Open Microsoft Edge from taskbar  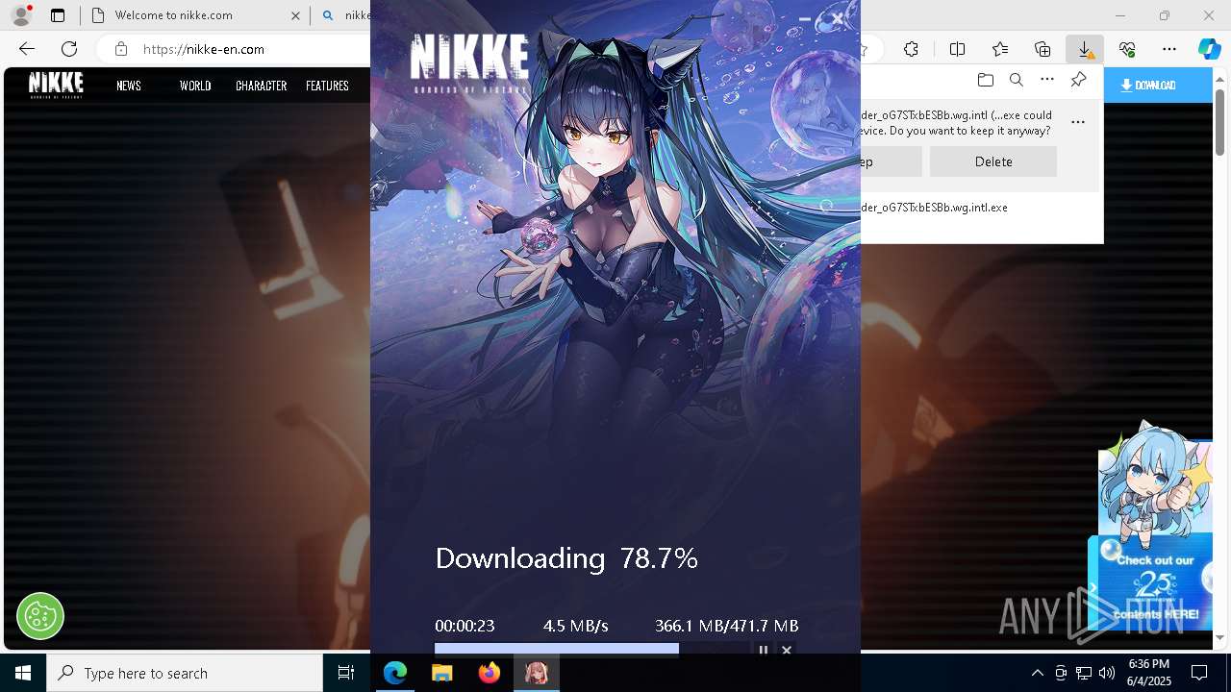point(395,674)
